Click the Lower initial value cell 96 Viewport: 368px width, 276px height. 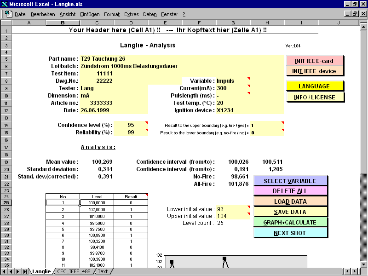click(x=233, y=209)
